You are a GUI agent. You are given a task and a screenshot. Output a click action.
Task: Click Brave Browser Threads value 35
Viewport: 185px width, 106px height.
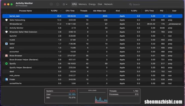click(x=87, y=56)
